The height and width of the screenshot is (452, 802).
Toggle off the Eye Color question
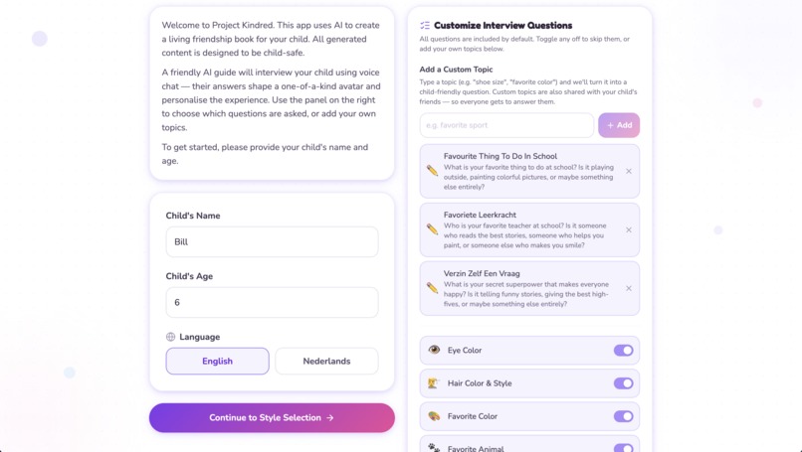(x=624, y=351)
